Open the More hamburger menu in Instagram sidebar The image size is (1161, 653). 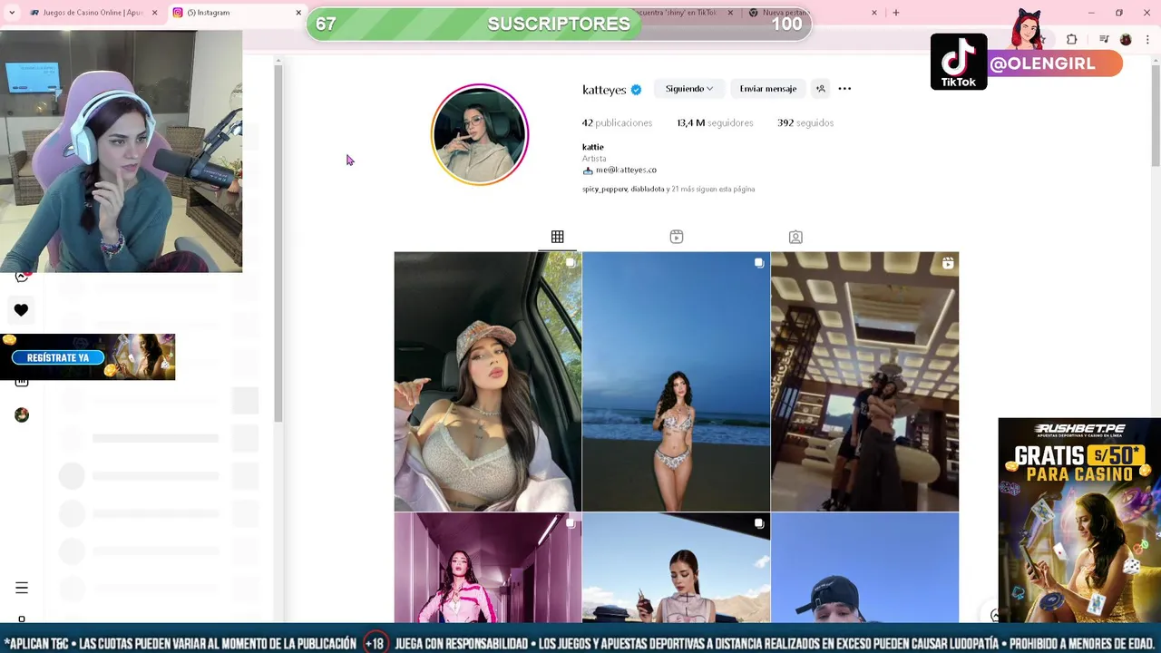point(22,588)
